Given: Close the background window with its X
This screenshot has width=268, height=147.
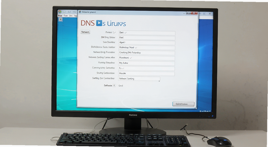Looking at the screenshot, I should point(210,14).
